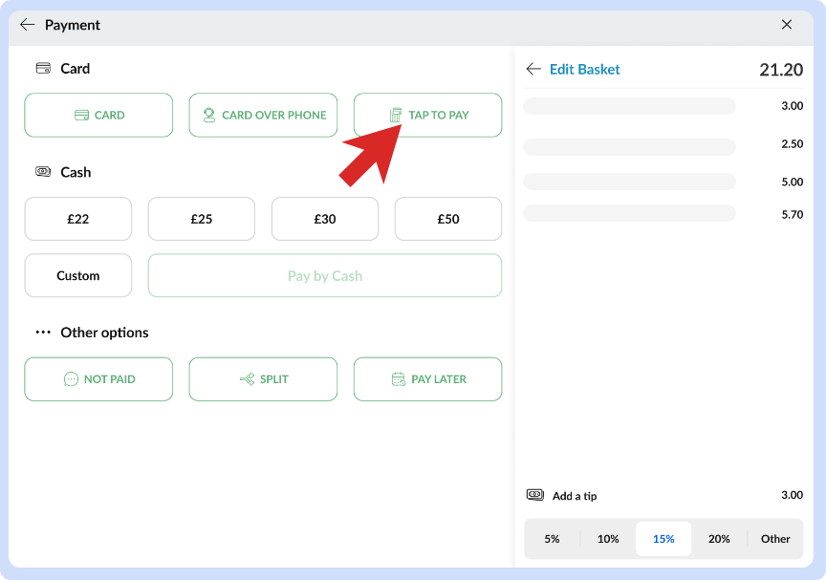Open the Other tip amount option
Viewport: 826px width, 580px height.
point(775,539)
